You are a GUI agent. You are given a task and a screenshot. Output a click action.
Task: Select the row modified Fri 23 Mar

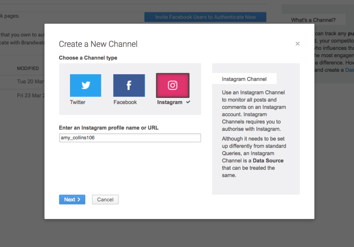31,96
